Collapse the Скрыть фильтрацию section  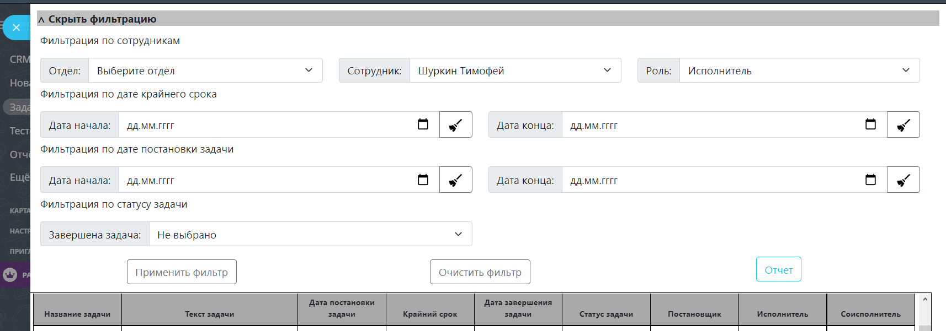98,19
